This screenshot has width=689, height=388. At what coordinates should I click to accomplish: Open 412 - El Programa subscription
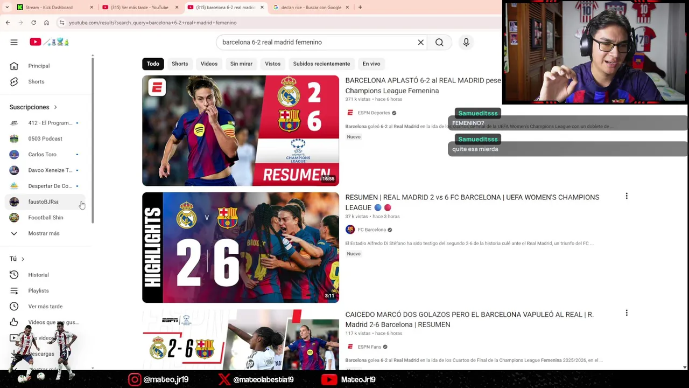pyautogui.click(x=46, y=123)
